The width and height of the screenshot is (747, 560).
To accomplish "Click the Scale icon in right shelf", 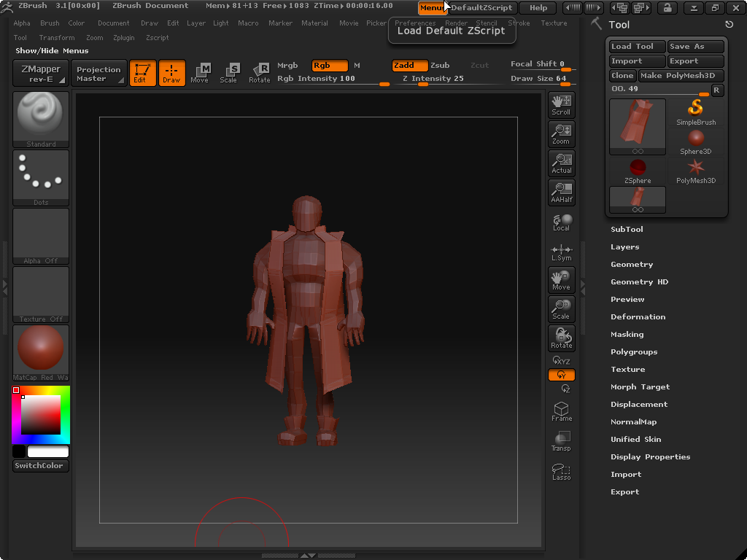I will click(x=561, y=309).
